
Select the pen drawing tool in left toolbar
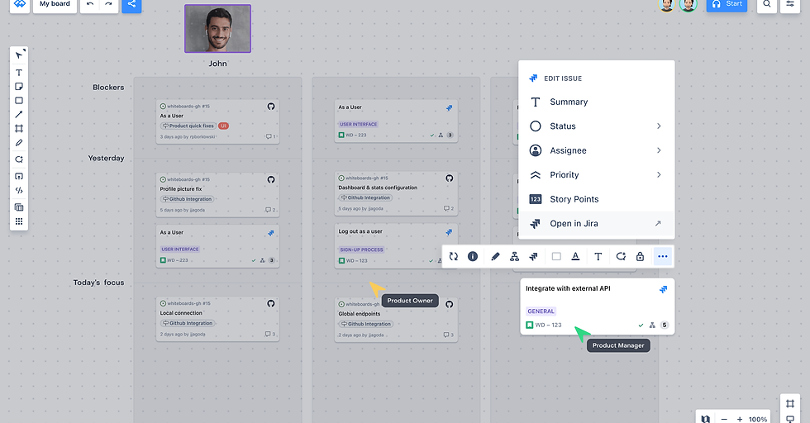click(x=19, y=143)
